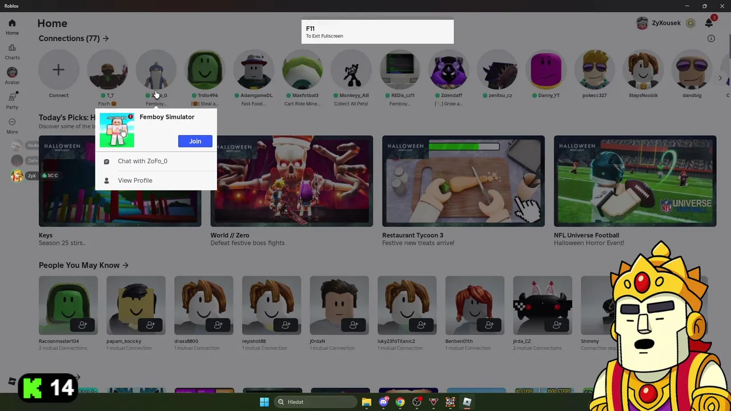Open StepsNoobik's connection avatar
The image size is (731, 411).
pyautogui.click(x=643, y=70)
